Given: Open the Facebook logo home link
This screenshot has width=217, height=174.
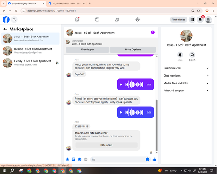Looking at the screenshot, I should [x=6, y=20].
